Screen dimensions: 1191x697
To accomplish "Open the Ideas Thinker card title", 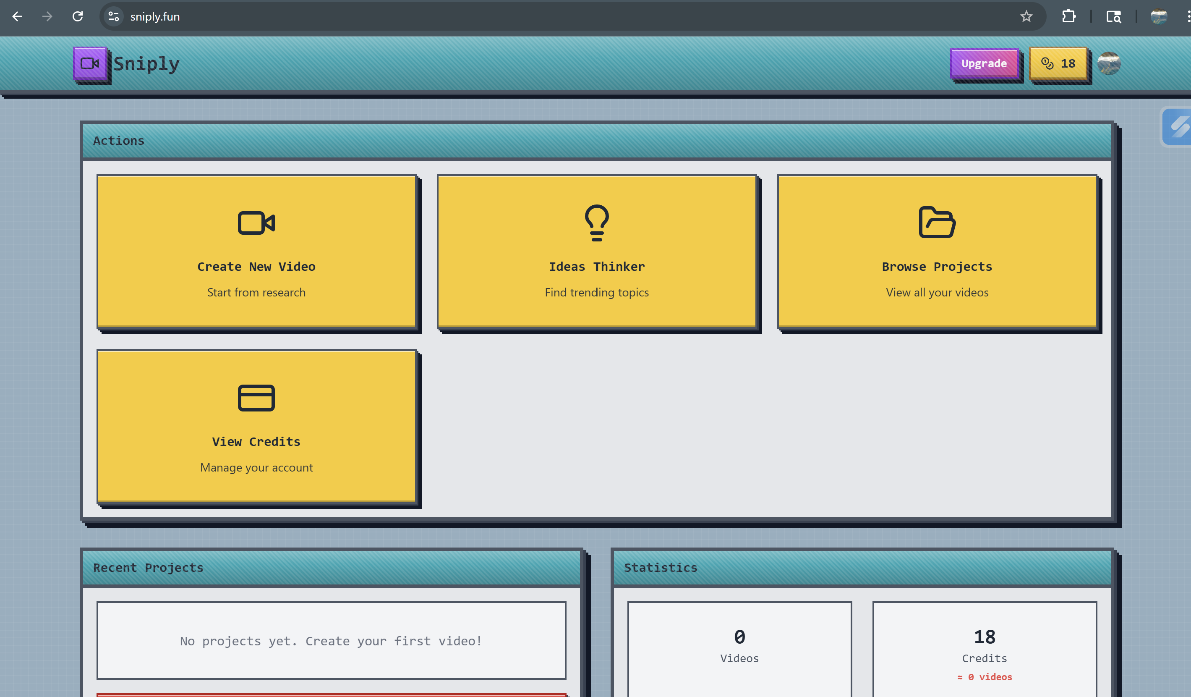I will (596, 267).
